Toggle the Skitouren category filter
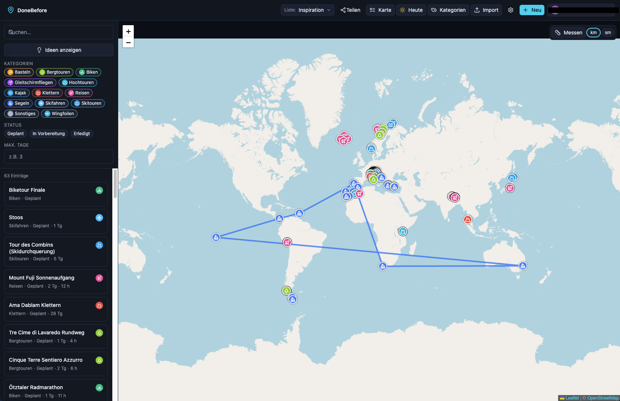620x401 pixels. 88,103
